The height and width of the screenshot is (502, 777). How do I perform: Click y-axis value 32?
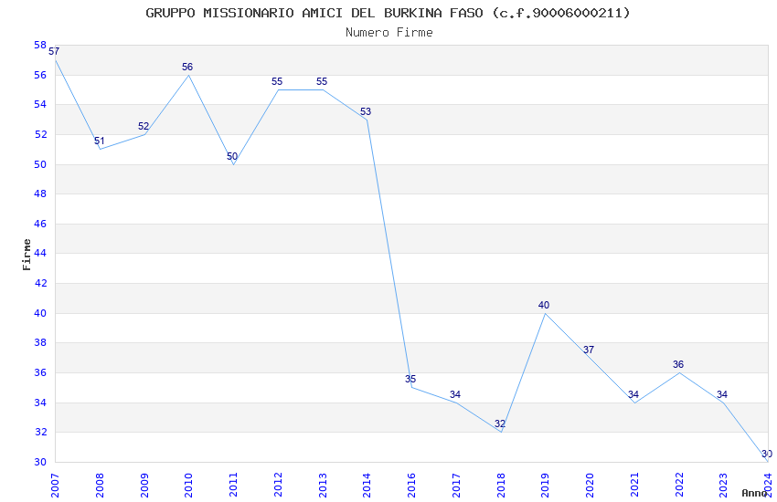click(40, 433)
